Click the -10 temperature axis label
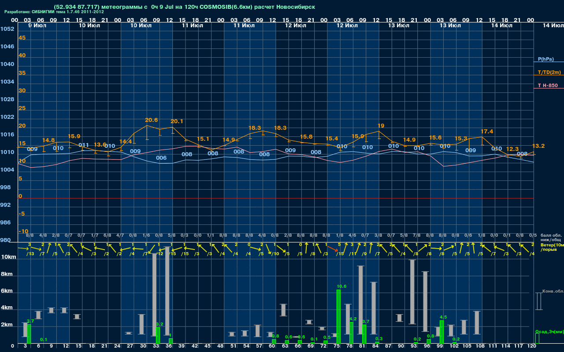The image size is (564, 352). pyautogui.click(x=23, y=231)
